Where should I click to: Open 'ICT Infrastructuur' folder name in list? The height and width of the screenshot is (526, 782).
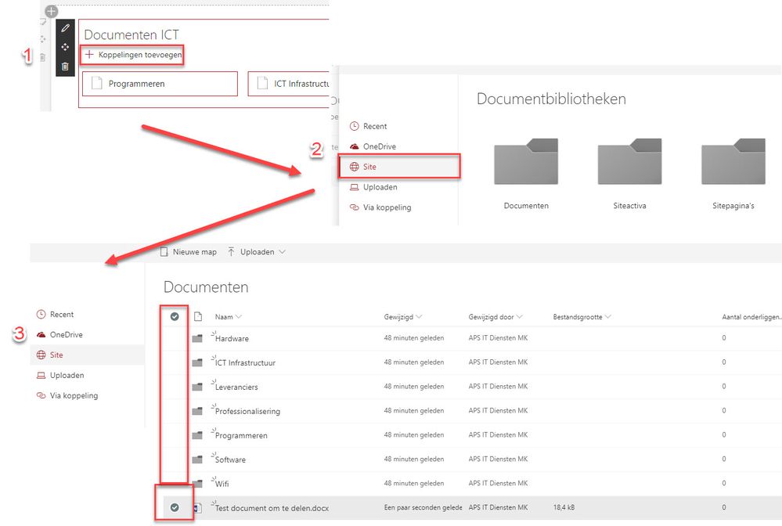point(245,363)
